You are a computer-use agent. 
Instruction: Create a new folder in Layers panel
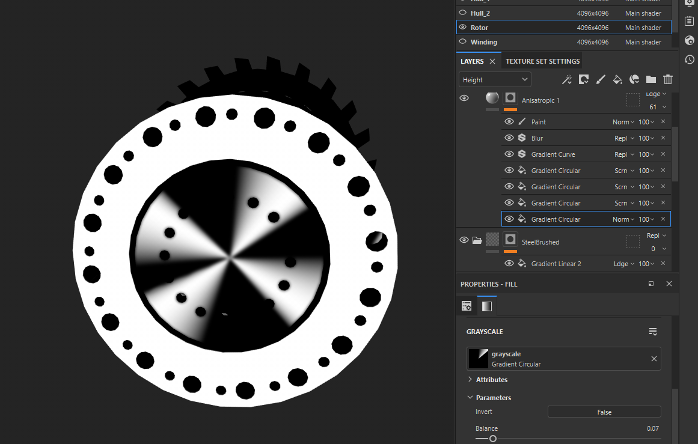click(x=651, y=79)
